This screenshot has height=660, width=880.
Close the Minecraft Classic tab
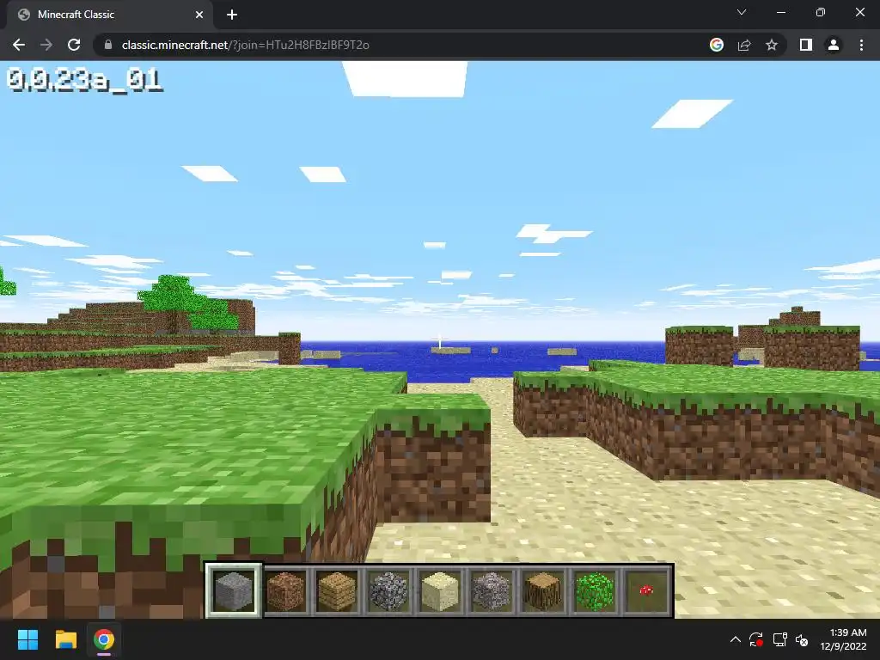[x=199, y=15]
